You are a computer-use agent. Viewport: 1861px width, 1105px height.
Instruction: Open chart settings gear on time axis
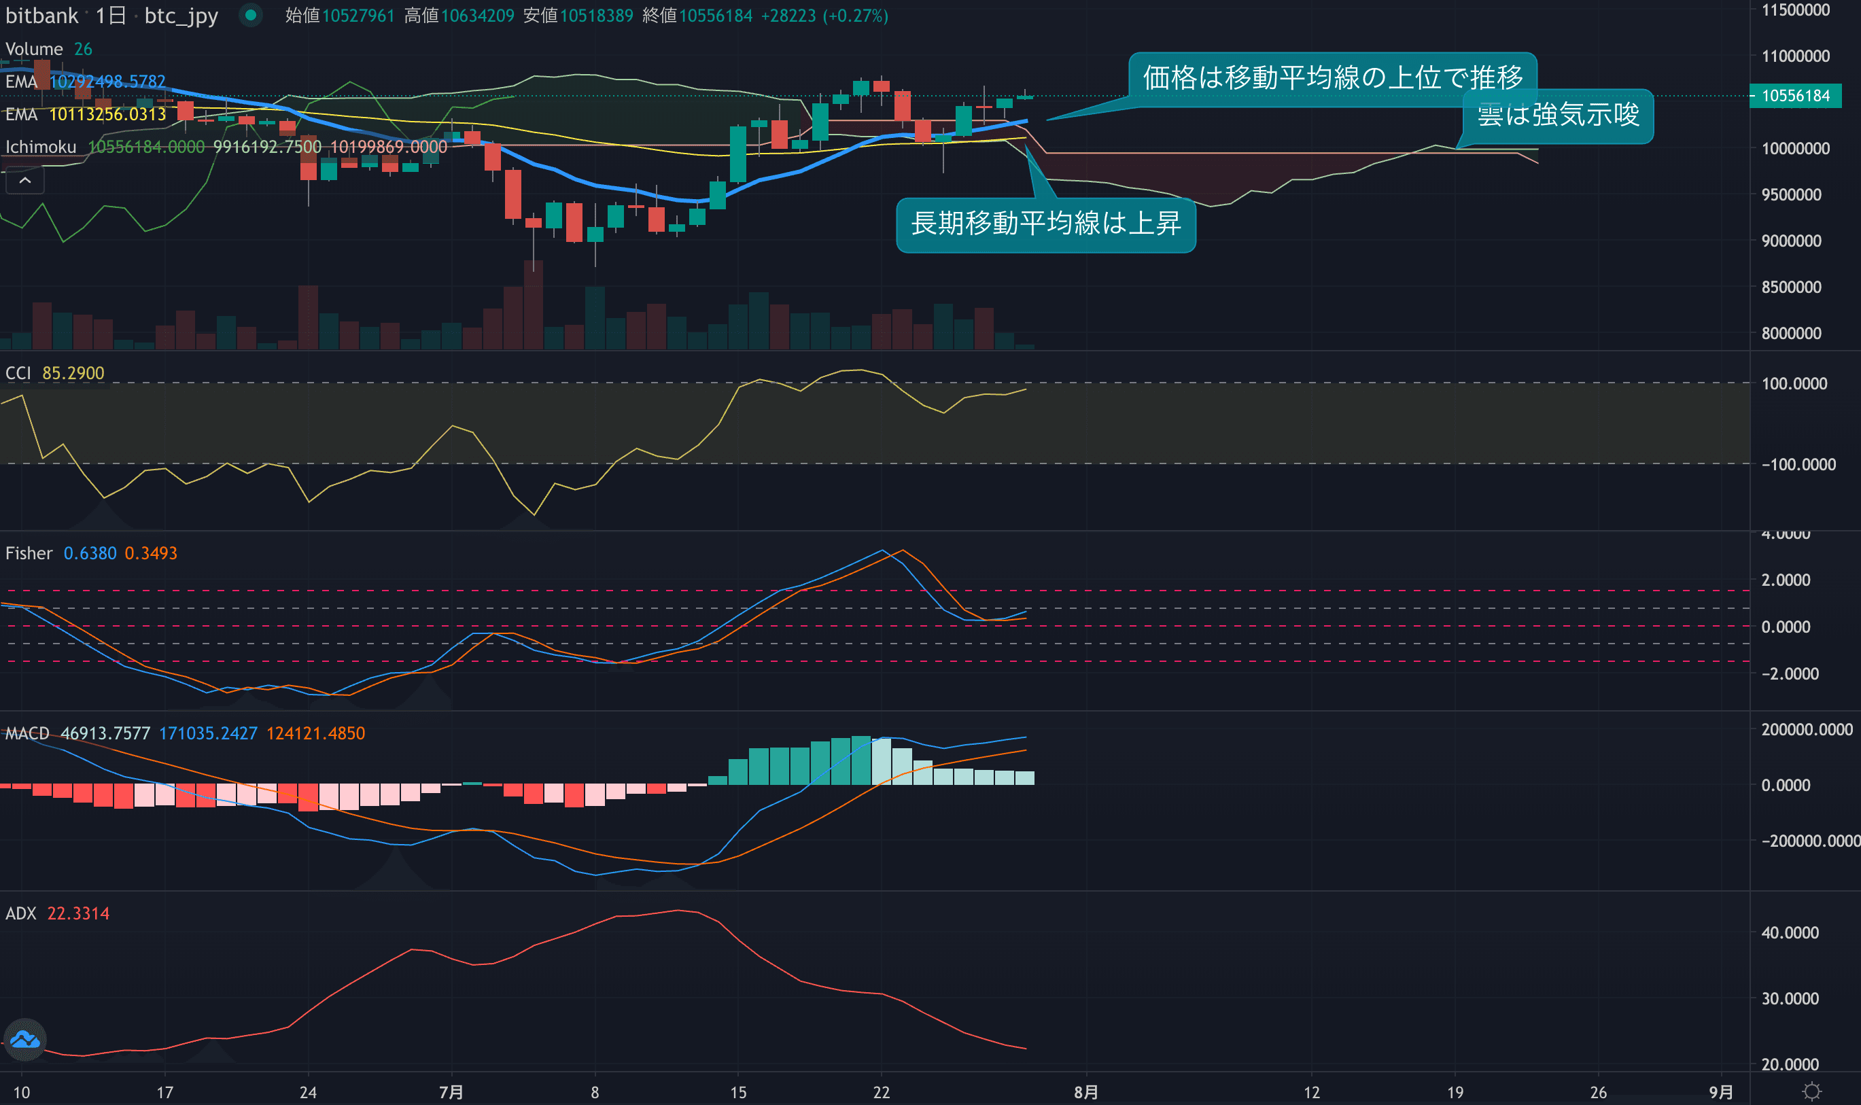click(1812, 1091)
